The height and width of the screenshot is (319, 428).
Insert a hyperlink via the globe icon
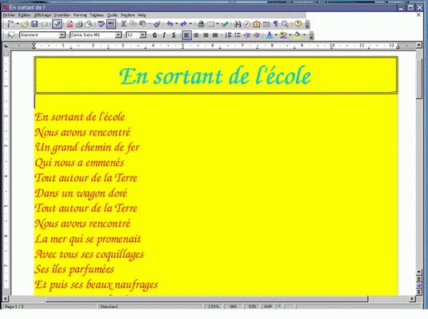(201, 24)
